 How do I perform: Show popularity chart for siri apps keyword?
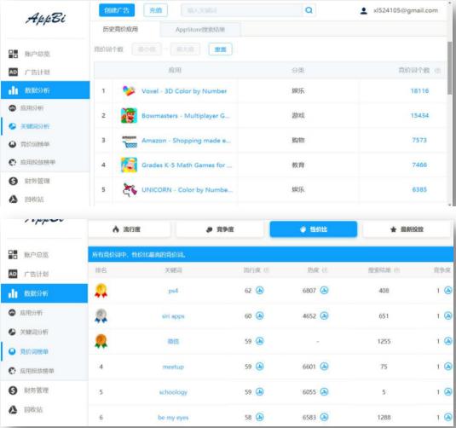click(260, 315)
